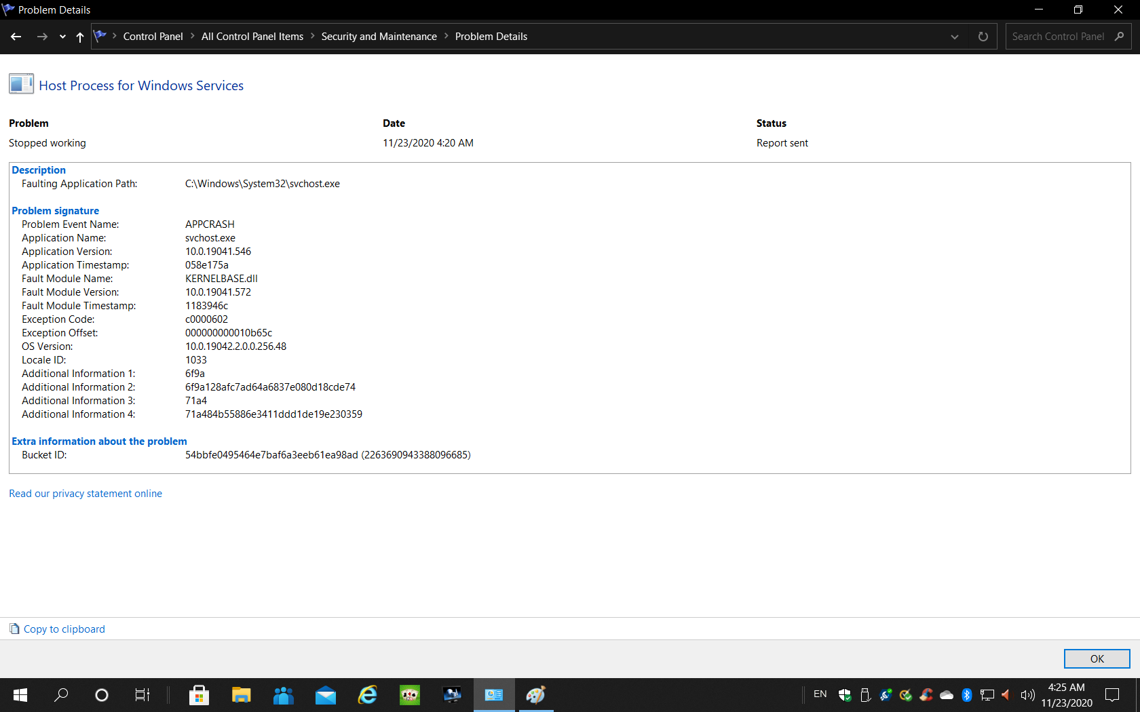Click the Forward navigation arrow

(x=42, y=37)
